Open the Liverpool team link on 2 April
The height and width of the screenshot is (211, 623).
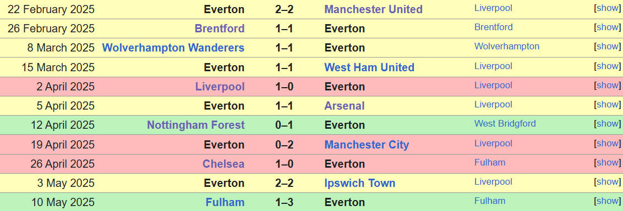(220, 87)
